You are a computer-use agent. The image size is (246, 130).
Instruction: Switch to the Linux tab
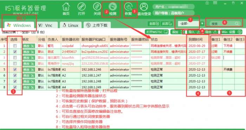[x=71, y=25]
